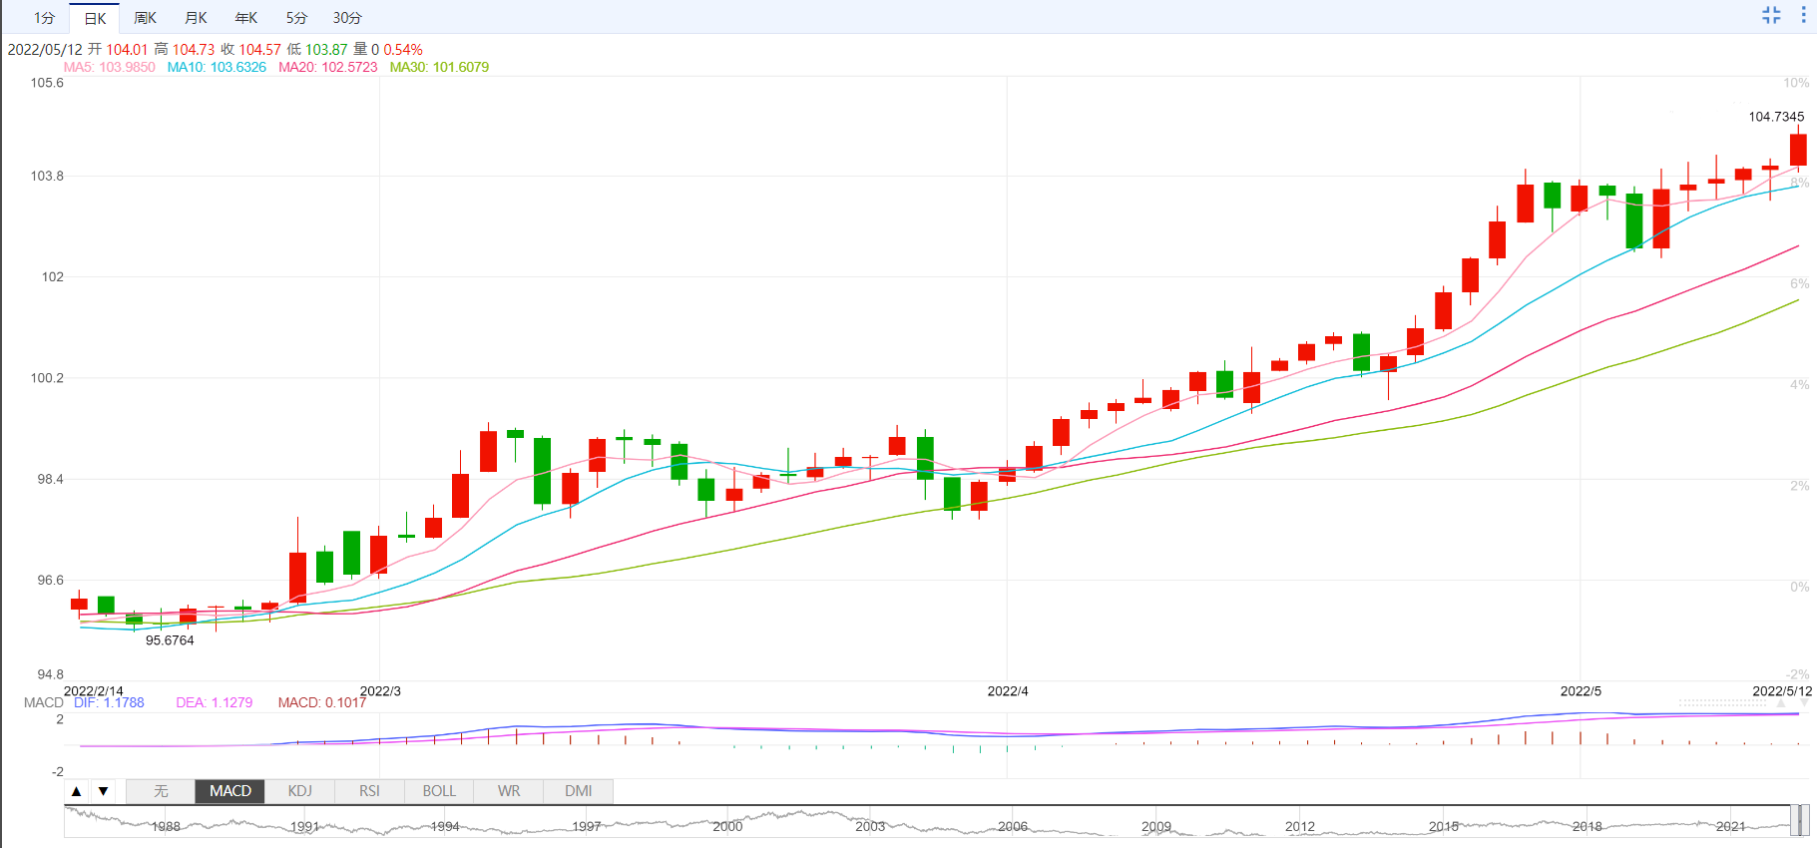Click the last red candlestick near 104.7345

pos(1798,150)
